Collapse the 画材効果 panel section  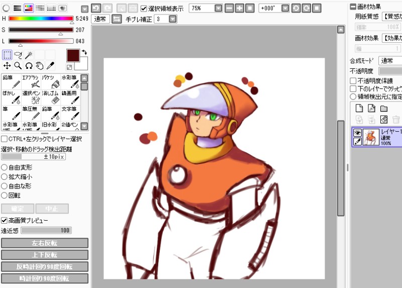click(353, 7)
